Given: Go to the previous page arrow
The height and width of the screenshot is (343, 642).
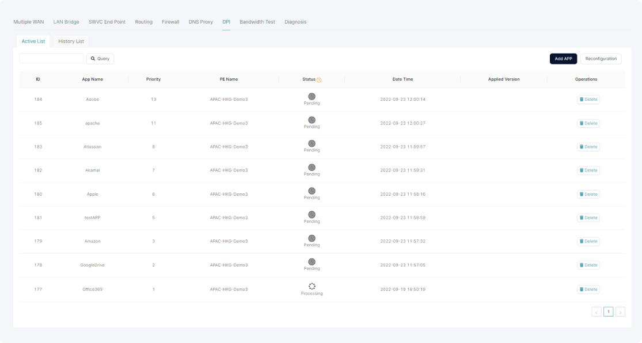Looking at the screenshot, I should point(596,312).
